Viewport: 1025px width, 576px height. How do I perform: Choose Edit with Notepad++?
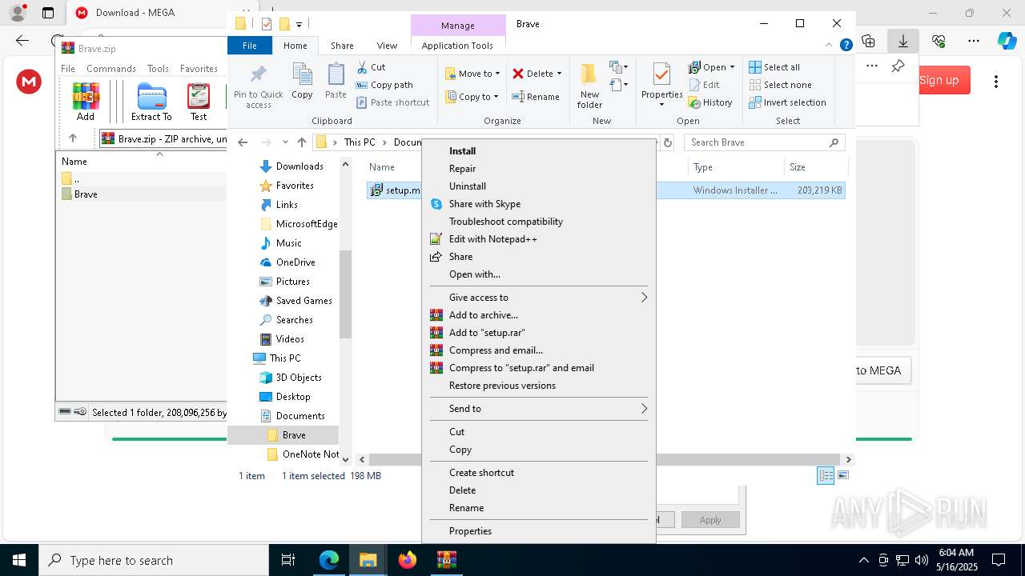(492, 238)
